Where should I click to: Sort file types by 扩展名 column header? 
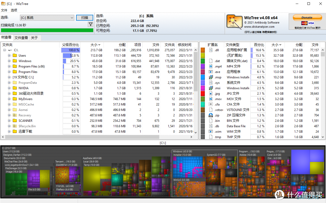[x=213, y=45]
